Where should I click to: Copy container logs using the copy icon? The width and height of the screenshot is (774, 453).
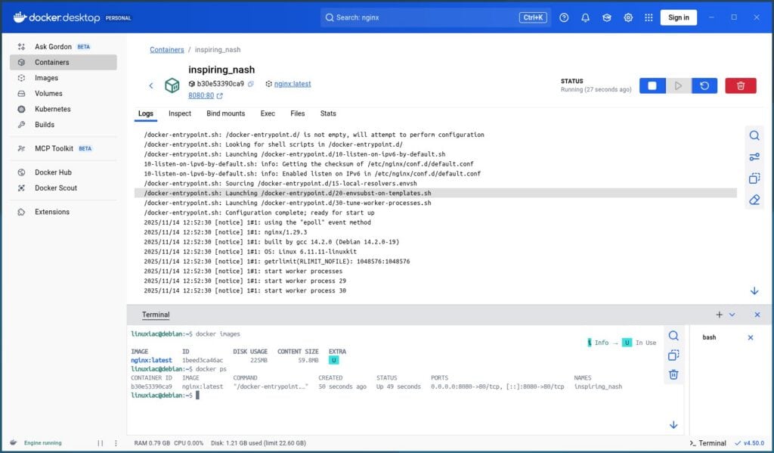coord(754,178)
